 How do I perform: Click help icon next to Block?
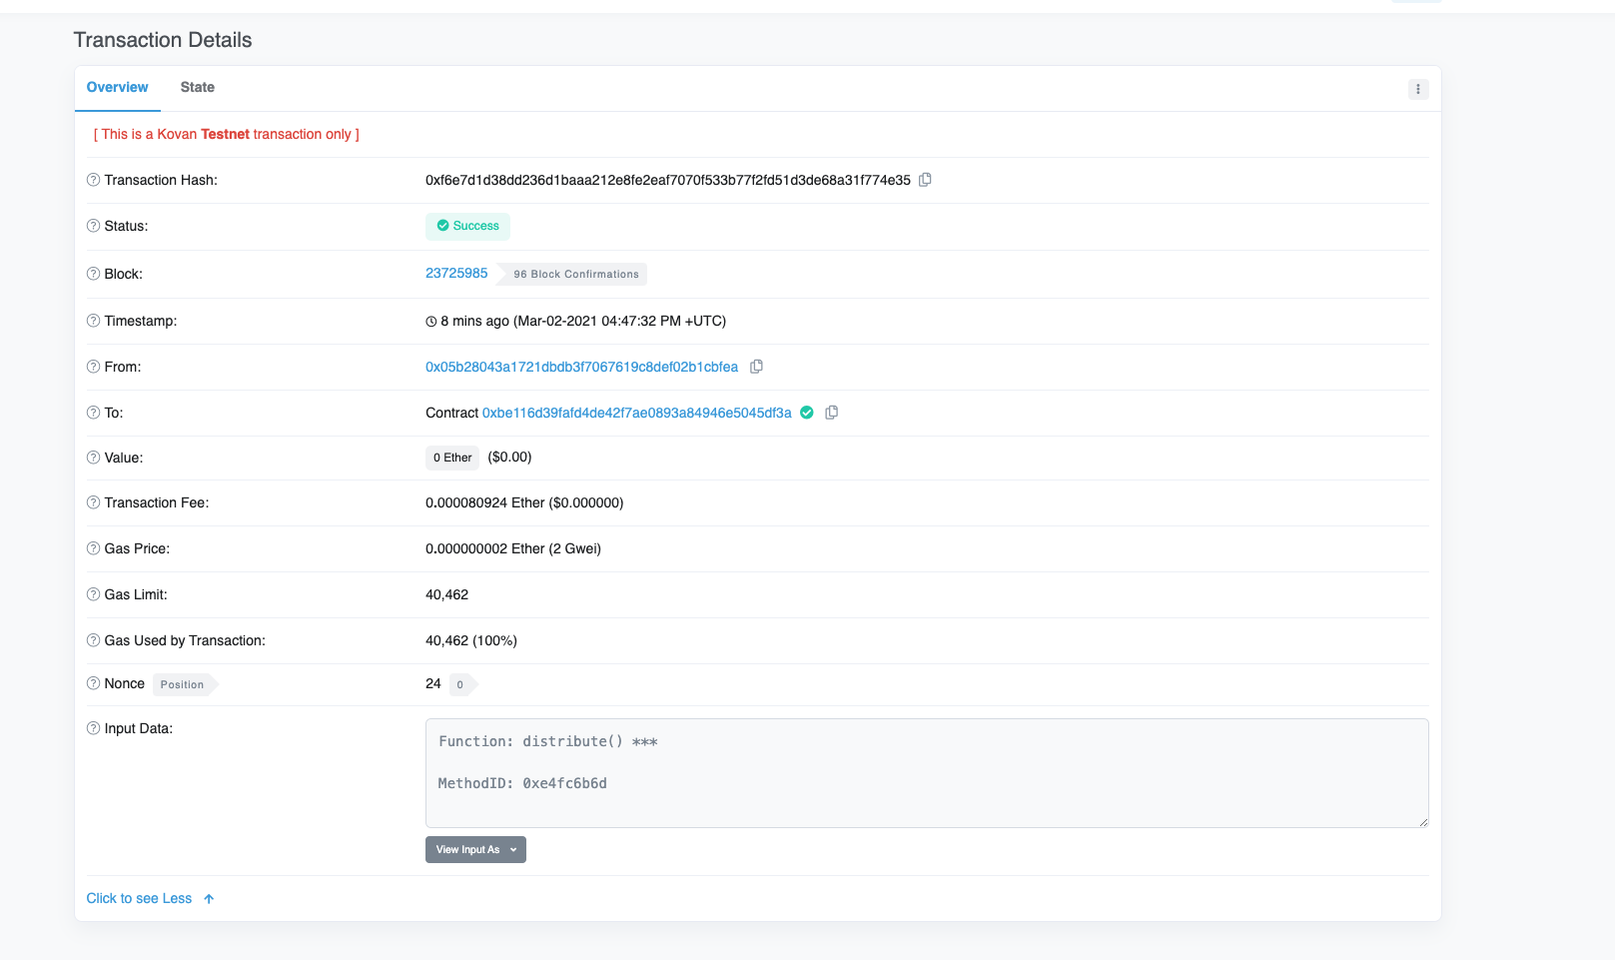93,274
